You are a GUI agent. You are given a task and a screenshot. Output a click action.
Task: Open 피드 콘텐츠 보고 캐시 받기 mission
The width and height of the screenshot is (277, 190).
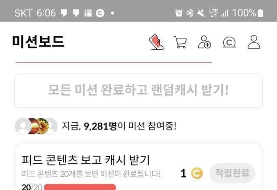138,167
